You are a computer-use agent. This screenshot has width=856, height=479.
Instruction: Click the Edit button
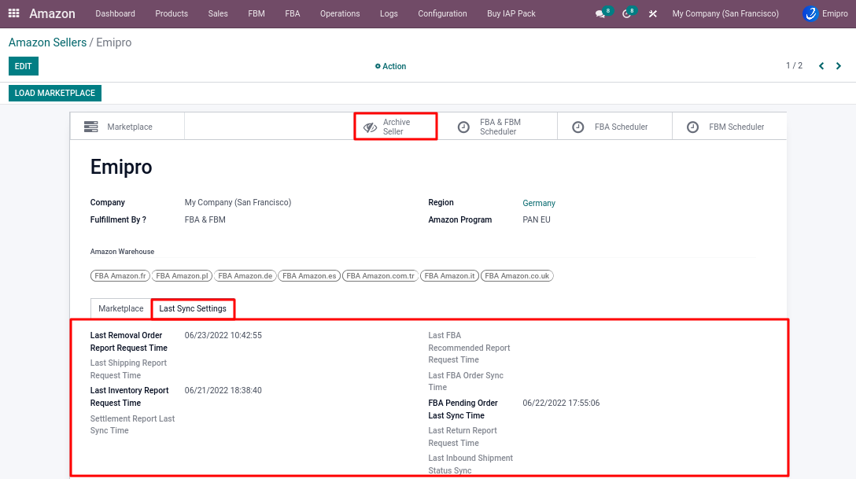pyautogui.click(x=24, y=67)
